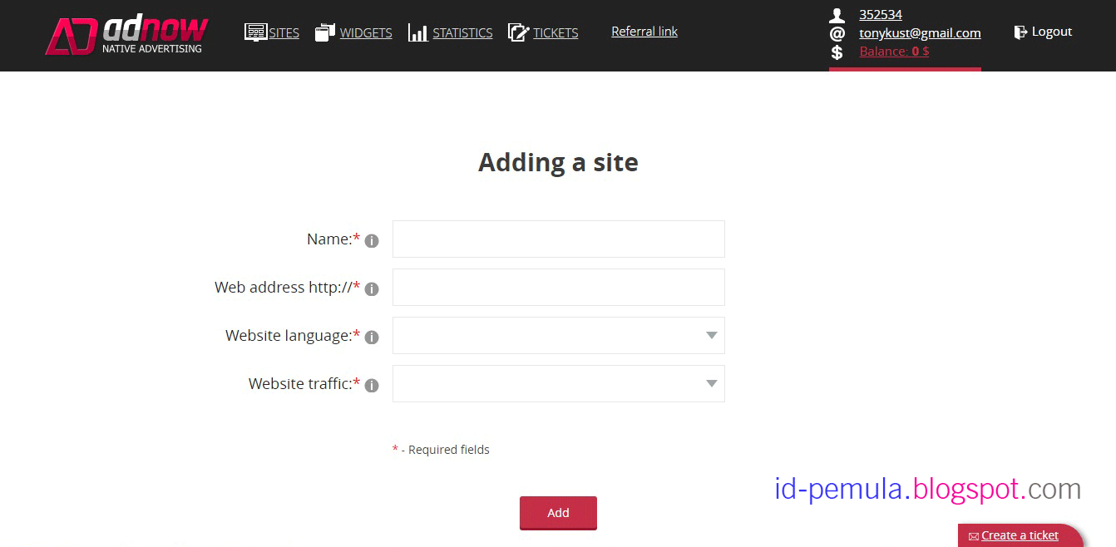
Task: Go to the WIDGETS menu item
Action: [x=366, y=33]
